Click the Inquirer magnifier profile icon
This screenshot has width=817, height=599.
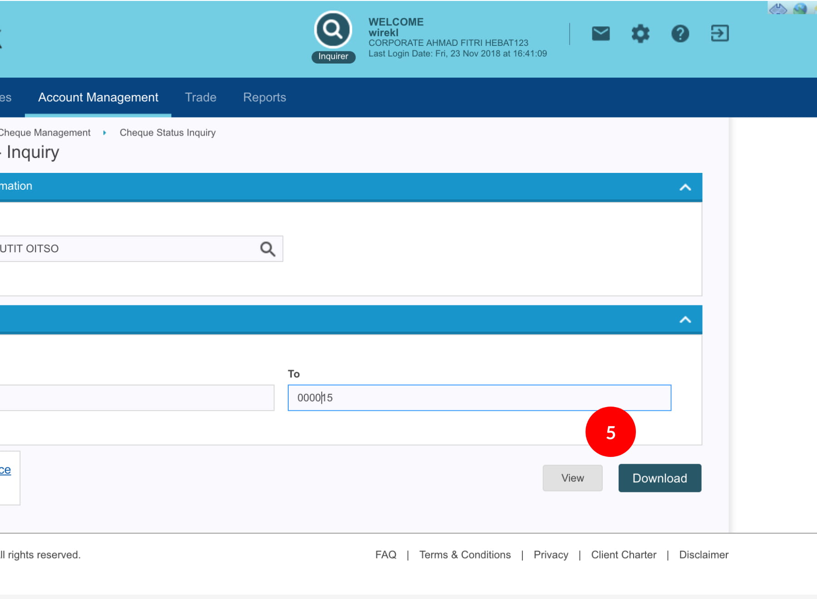(x=333, y=30)
